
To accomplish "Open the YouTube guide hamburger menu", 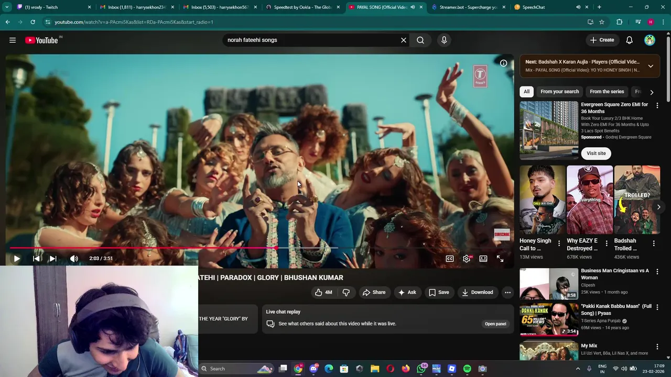I will click(x=13, y=40).
